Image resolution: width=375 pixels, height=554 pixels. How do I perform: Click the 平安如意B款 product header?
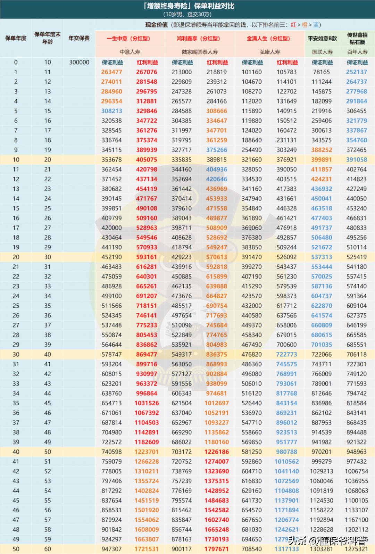[x=322, y=39]
